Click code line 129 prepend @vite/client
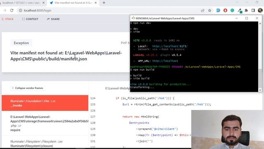 157,129
